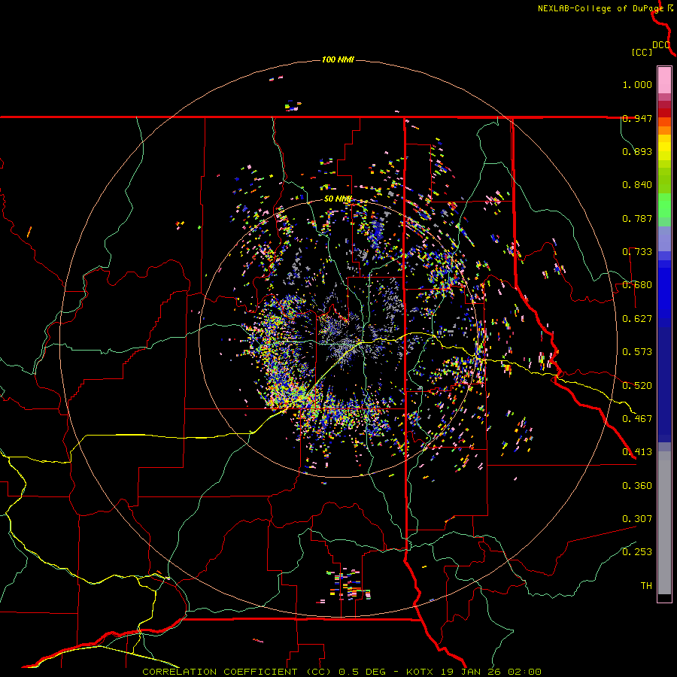Select the 0.787 scale value label
Screen dimensions: 677x677
[637, 218]
